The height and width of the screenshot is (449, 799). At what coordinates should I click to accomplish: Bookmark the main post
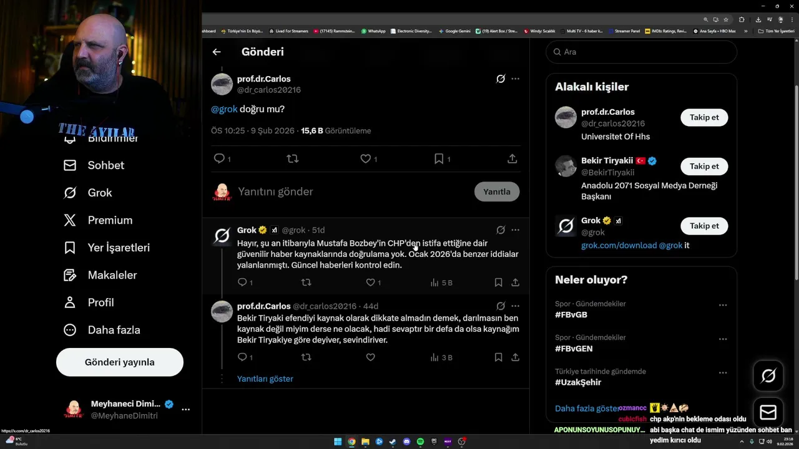(439, 158)
